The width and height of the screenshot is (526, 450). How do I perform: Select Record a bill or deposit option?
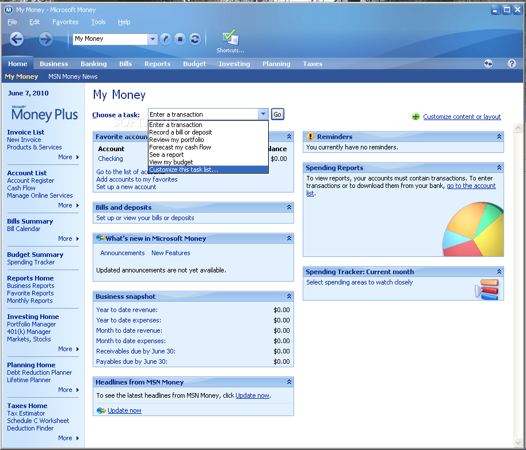click(x=208, y=132)
